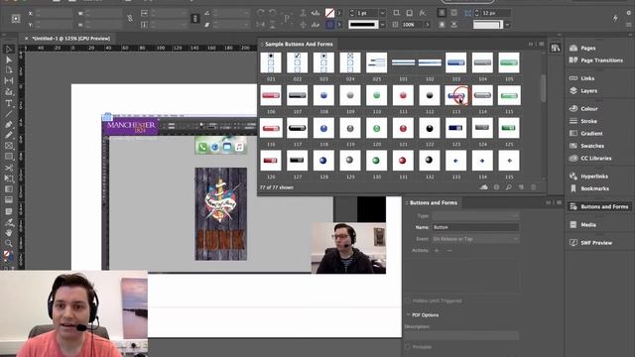Select Buttons and Forms in the dock

(x=599, y=206)
